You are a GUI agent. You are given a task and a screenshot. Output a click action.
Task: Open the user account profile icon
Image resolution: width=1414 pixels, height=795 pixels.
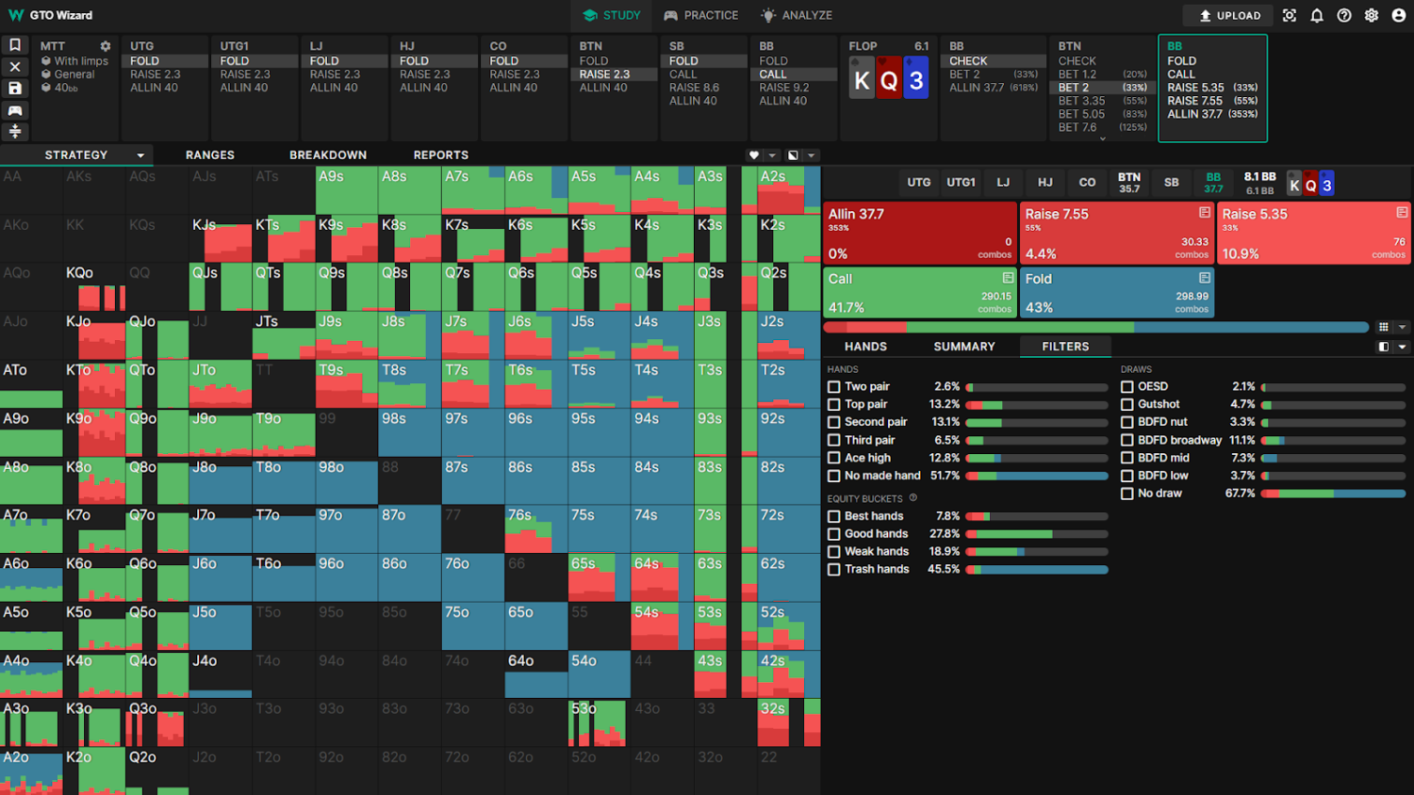coord(1399,15)
